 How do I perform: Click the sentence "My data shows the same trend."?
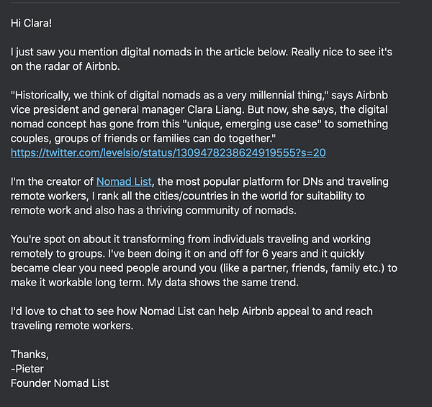223,283
